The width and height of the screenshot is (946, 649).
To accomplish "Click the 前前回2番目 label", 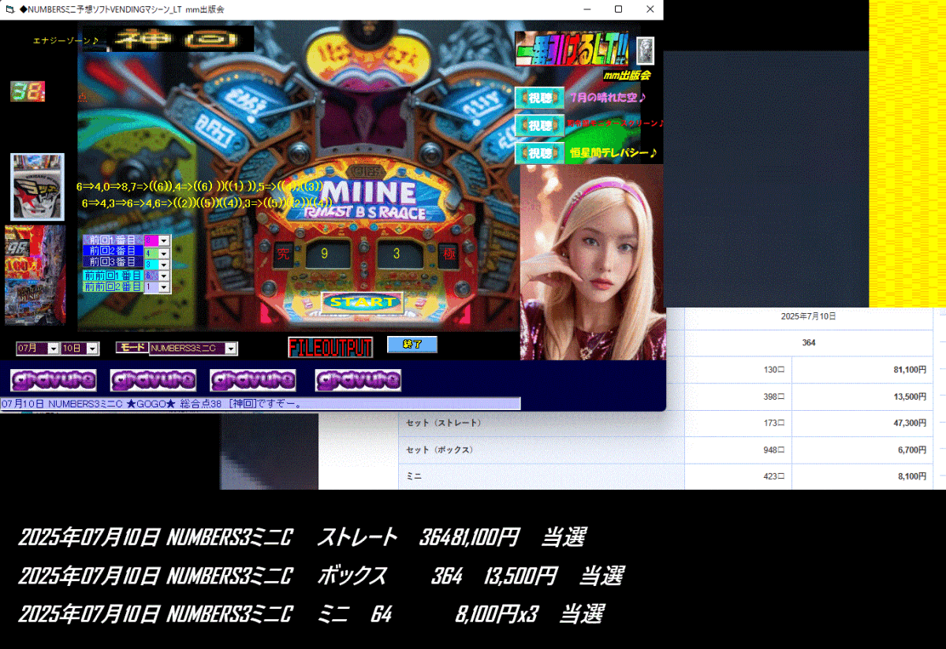I will 114,287.
